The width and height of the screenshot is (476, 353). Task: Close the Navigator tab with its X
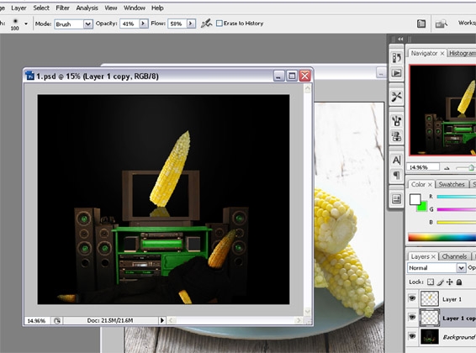442,54
